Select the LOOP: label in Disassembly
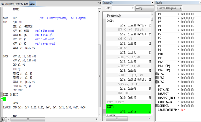 pyautogui.click(x=110, y=21)
